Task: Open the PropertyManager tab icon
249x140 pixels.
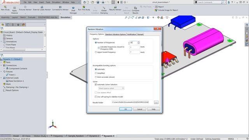Action: pos(8,24)
